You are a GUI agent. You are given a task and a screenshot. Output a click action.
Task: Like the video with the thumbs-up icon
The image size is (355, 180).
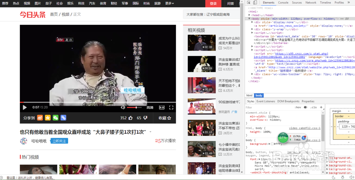130,118
